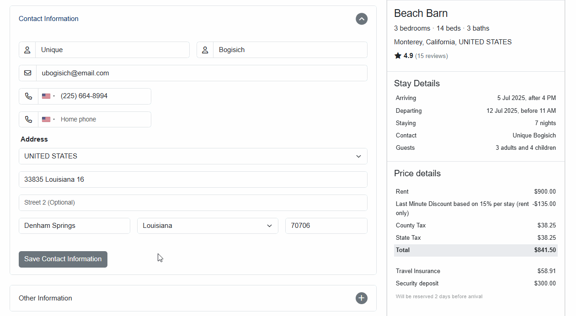Open the Louisiana state dropdown
576x316 pixels.
[x=208, y=226]
